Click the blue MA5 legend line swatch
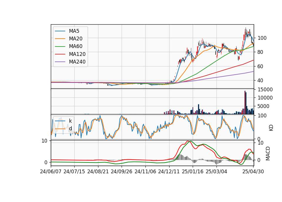This screenshot has height=202, width=282. [x=60, y=31]
